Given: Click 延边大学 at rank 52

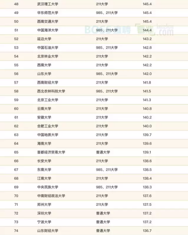Looking at the screenshot, I should tap(44, 39).
